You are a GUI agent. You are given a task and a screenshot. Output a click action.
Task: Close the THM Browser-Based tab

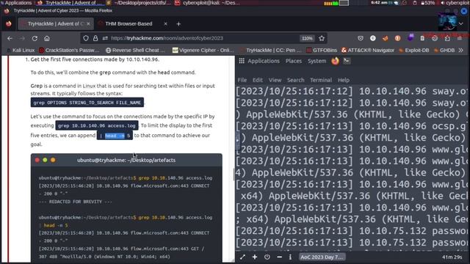pos(165,23)
